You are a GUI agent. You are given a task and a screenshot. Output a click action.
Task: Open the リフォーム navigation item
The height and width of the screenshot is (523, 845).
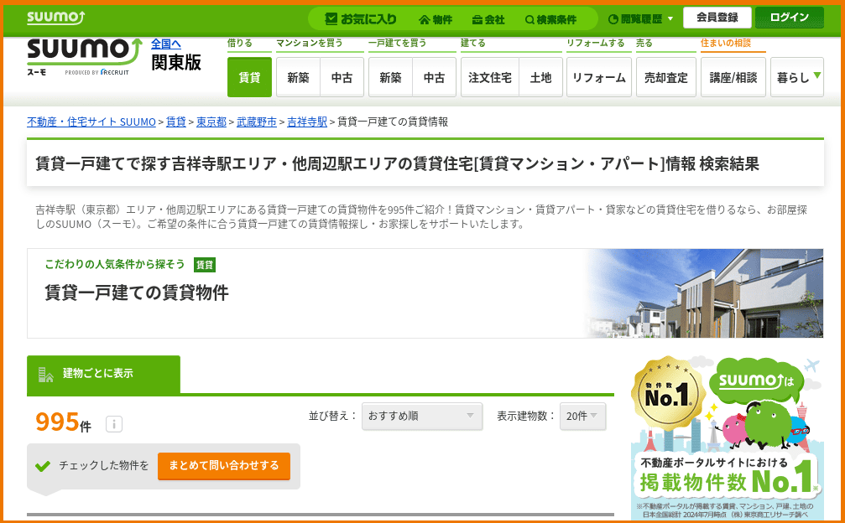tap(598, 77)
